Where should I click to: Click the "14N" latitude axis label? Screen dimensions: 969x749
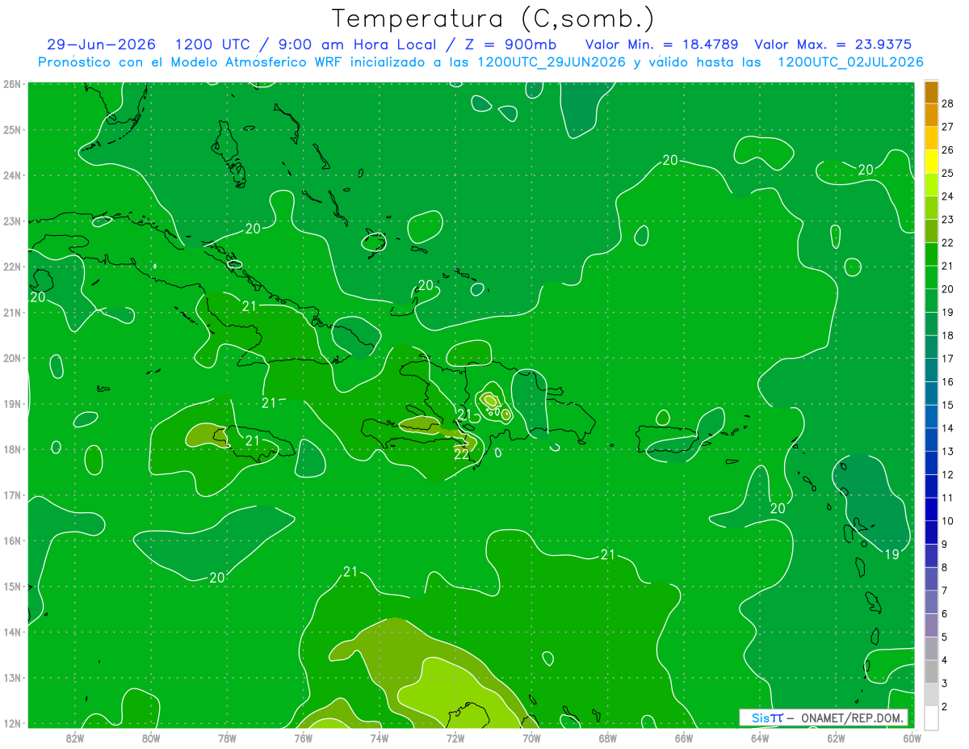click(12, 632)
